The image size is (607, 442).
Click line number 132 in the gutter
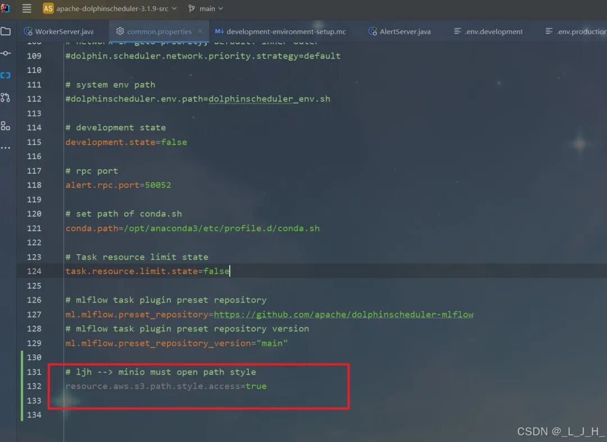34,386
